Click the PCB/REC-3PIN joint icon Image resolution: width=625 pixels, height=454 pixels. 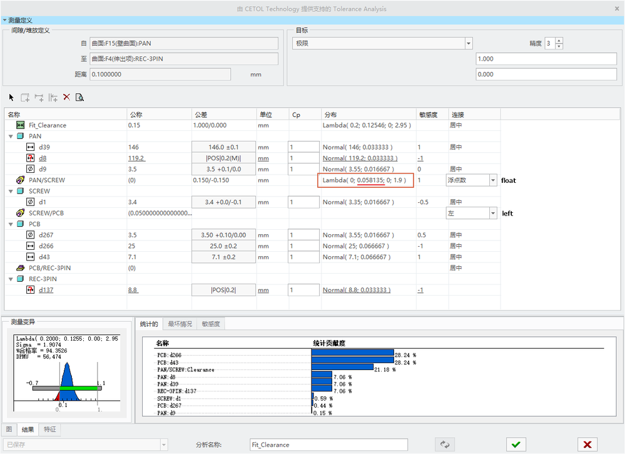[20, 268]
